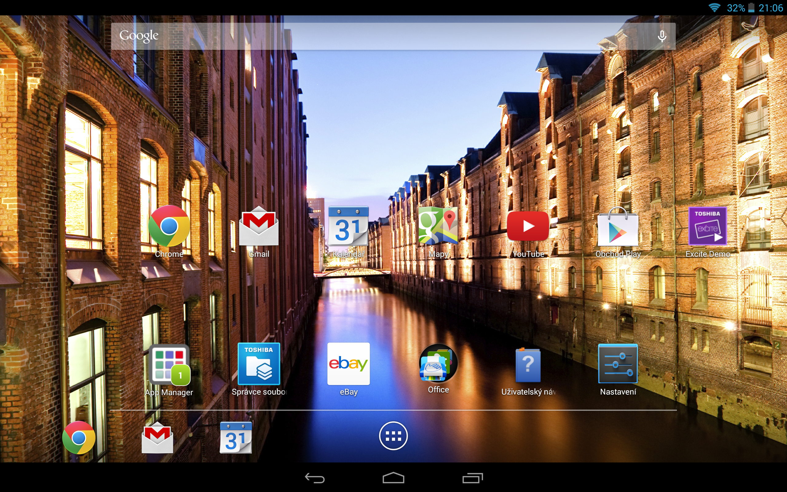Open the Gmail app labeled Gmail

259,226
